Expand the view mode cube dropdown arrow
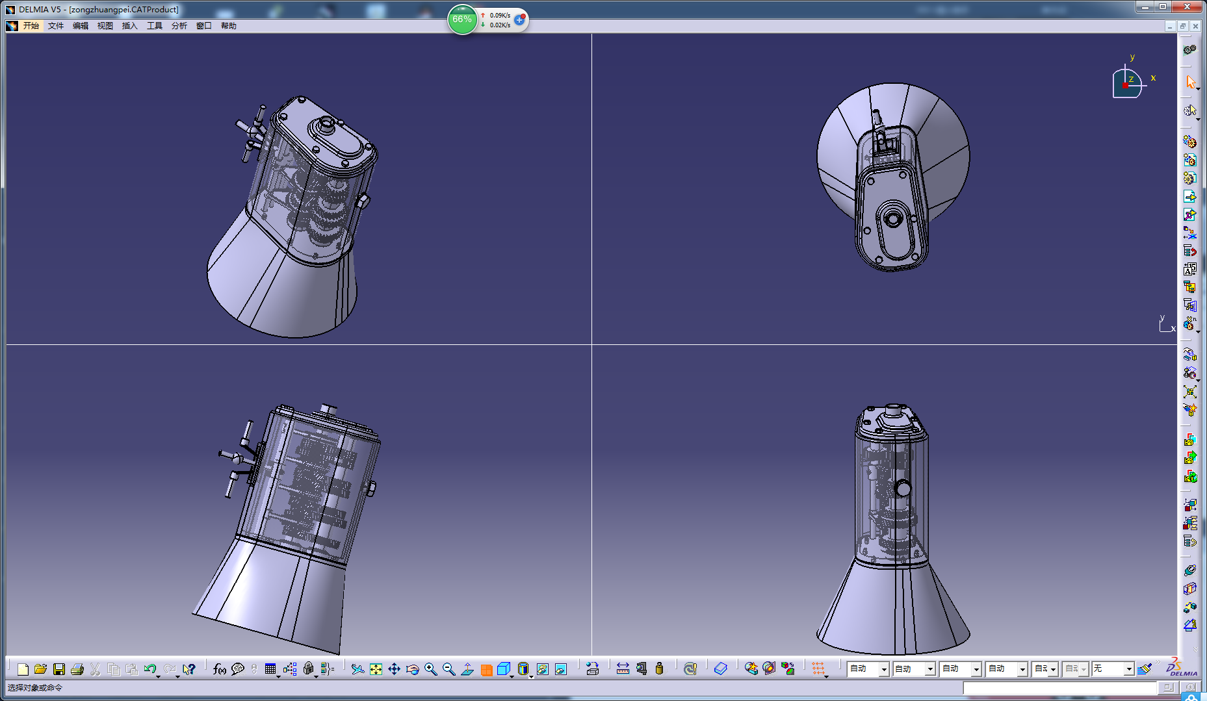 512,676
